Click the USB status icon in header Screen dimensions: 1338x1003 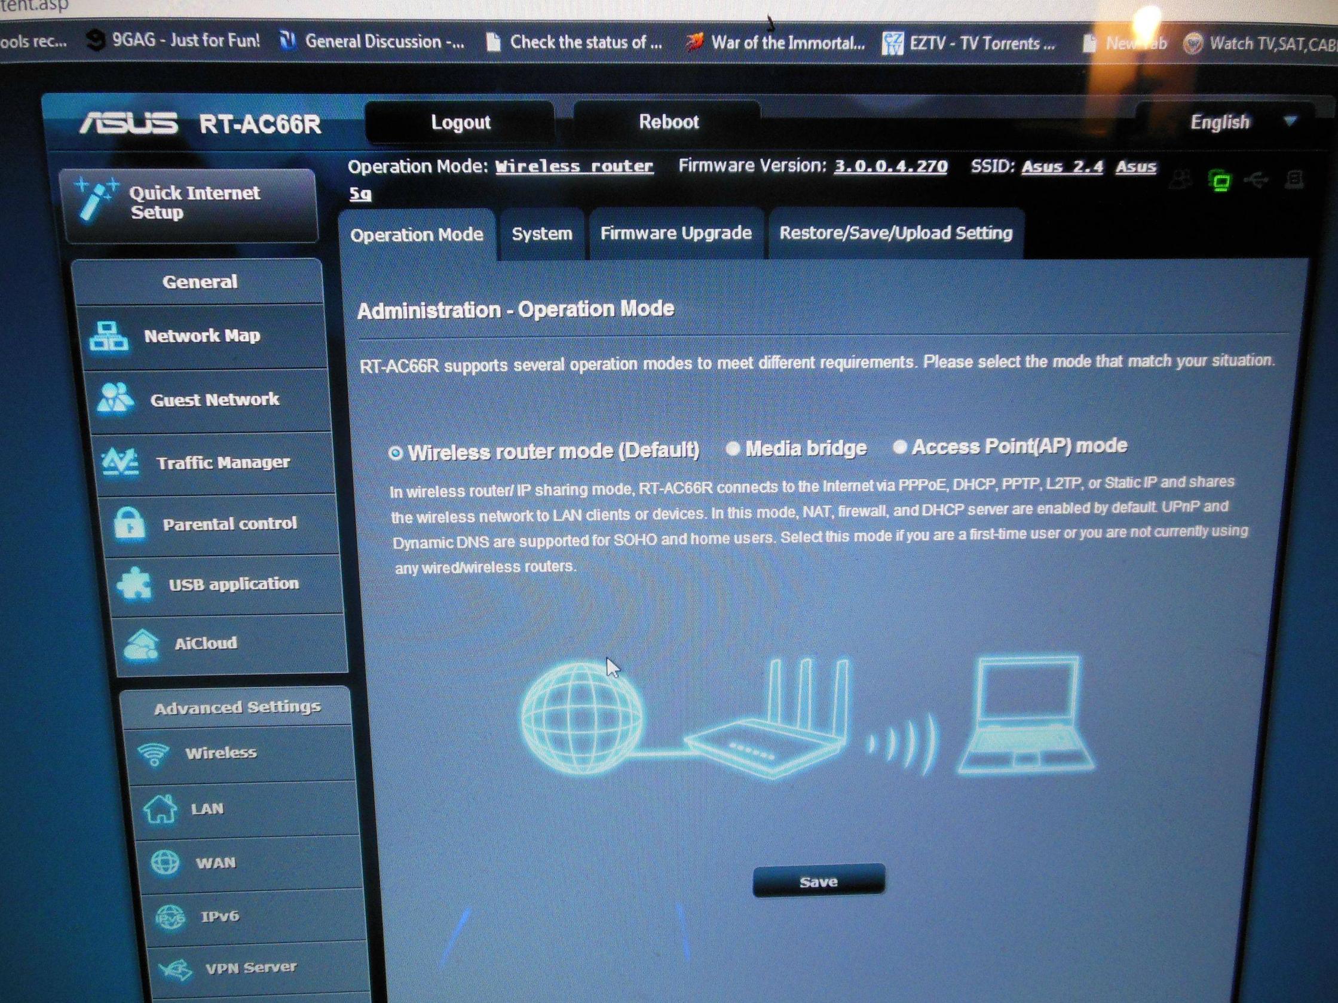(1256, 180)
